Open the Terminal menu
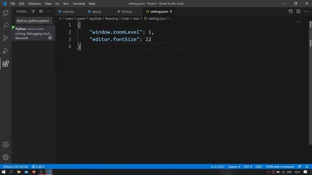The height and width of the screenshot is (175, 312). [x=78, y=3]
